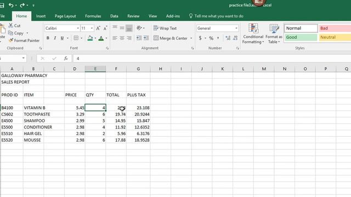Open Format as Table gallery
351x197 pixels.
[274, 33]
